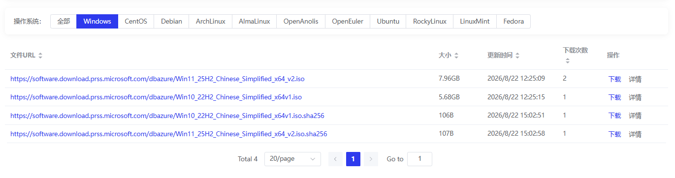The image size is (675, 178).
Task: Filter by Debian
Action: point(171,21)
